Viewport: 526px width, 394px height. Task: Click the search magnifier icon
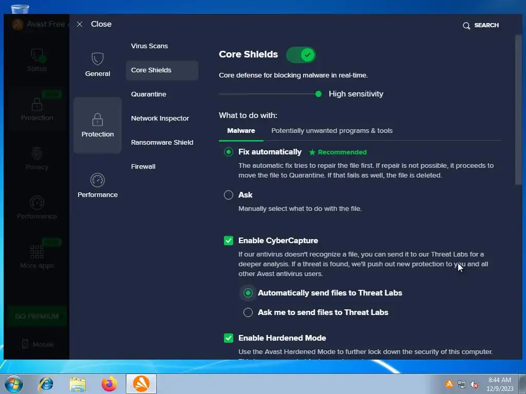[x=466, y=26]
